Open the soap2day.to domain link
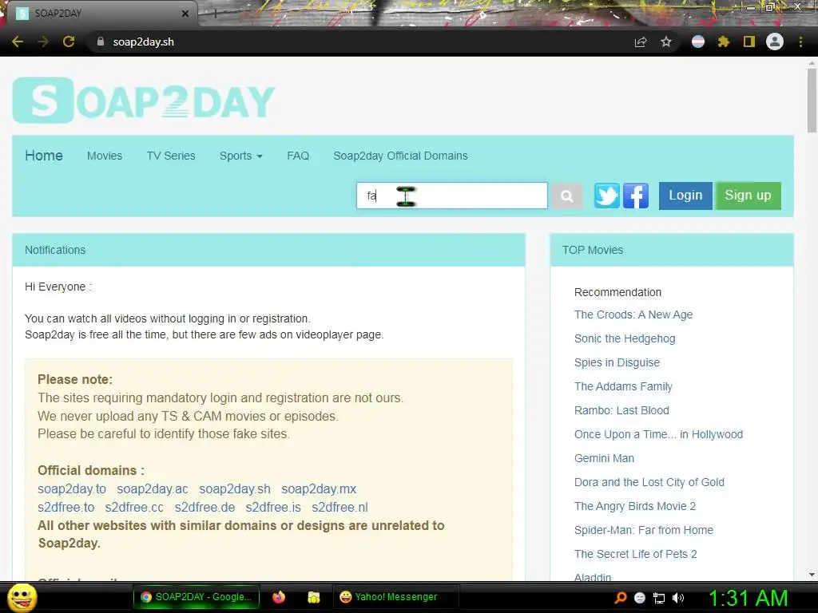The image size is (818, 613). [x=71, y=489]
